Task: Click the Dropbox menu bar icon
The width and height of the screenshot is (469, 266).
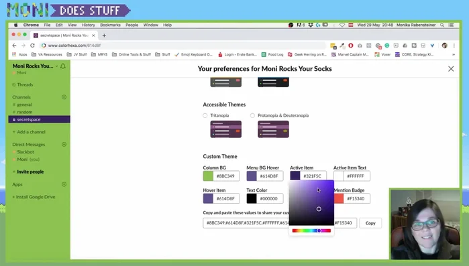Action: (x=311, y=25)
